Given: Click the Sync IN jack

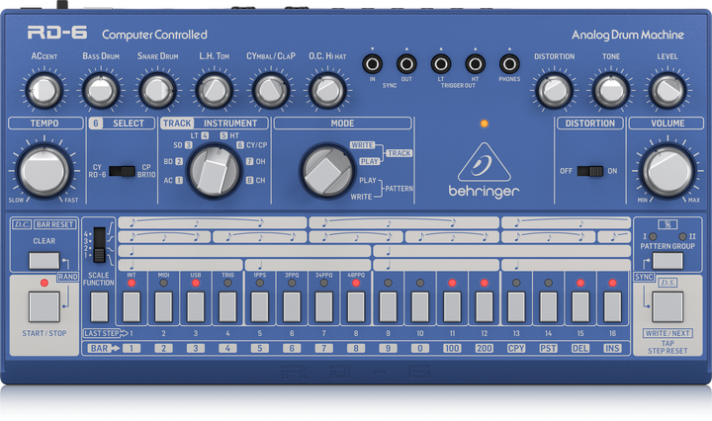Looking at the screenshot, I should pyautogui.click(x=373, y=64).
